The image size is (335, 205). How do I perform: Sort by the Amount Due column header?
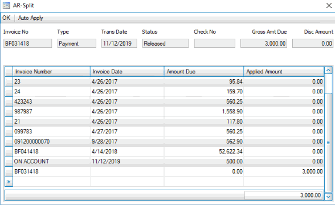tap(204, 72)
